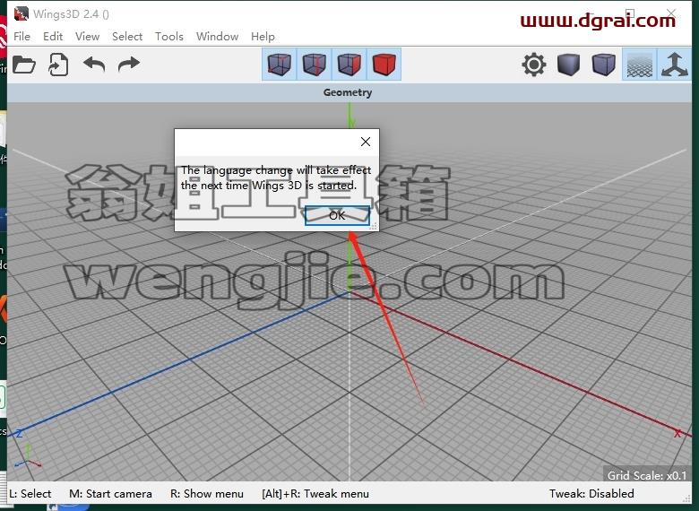Click the R: Show menu status hint
Viewport: 699px width, 511px height.
pos(207,494)
